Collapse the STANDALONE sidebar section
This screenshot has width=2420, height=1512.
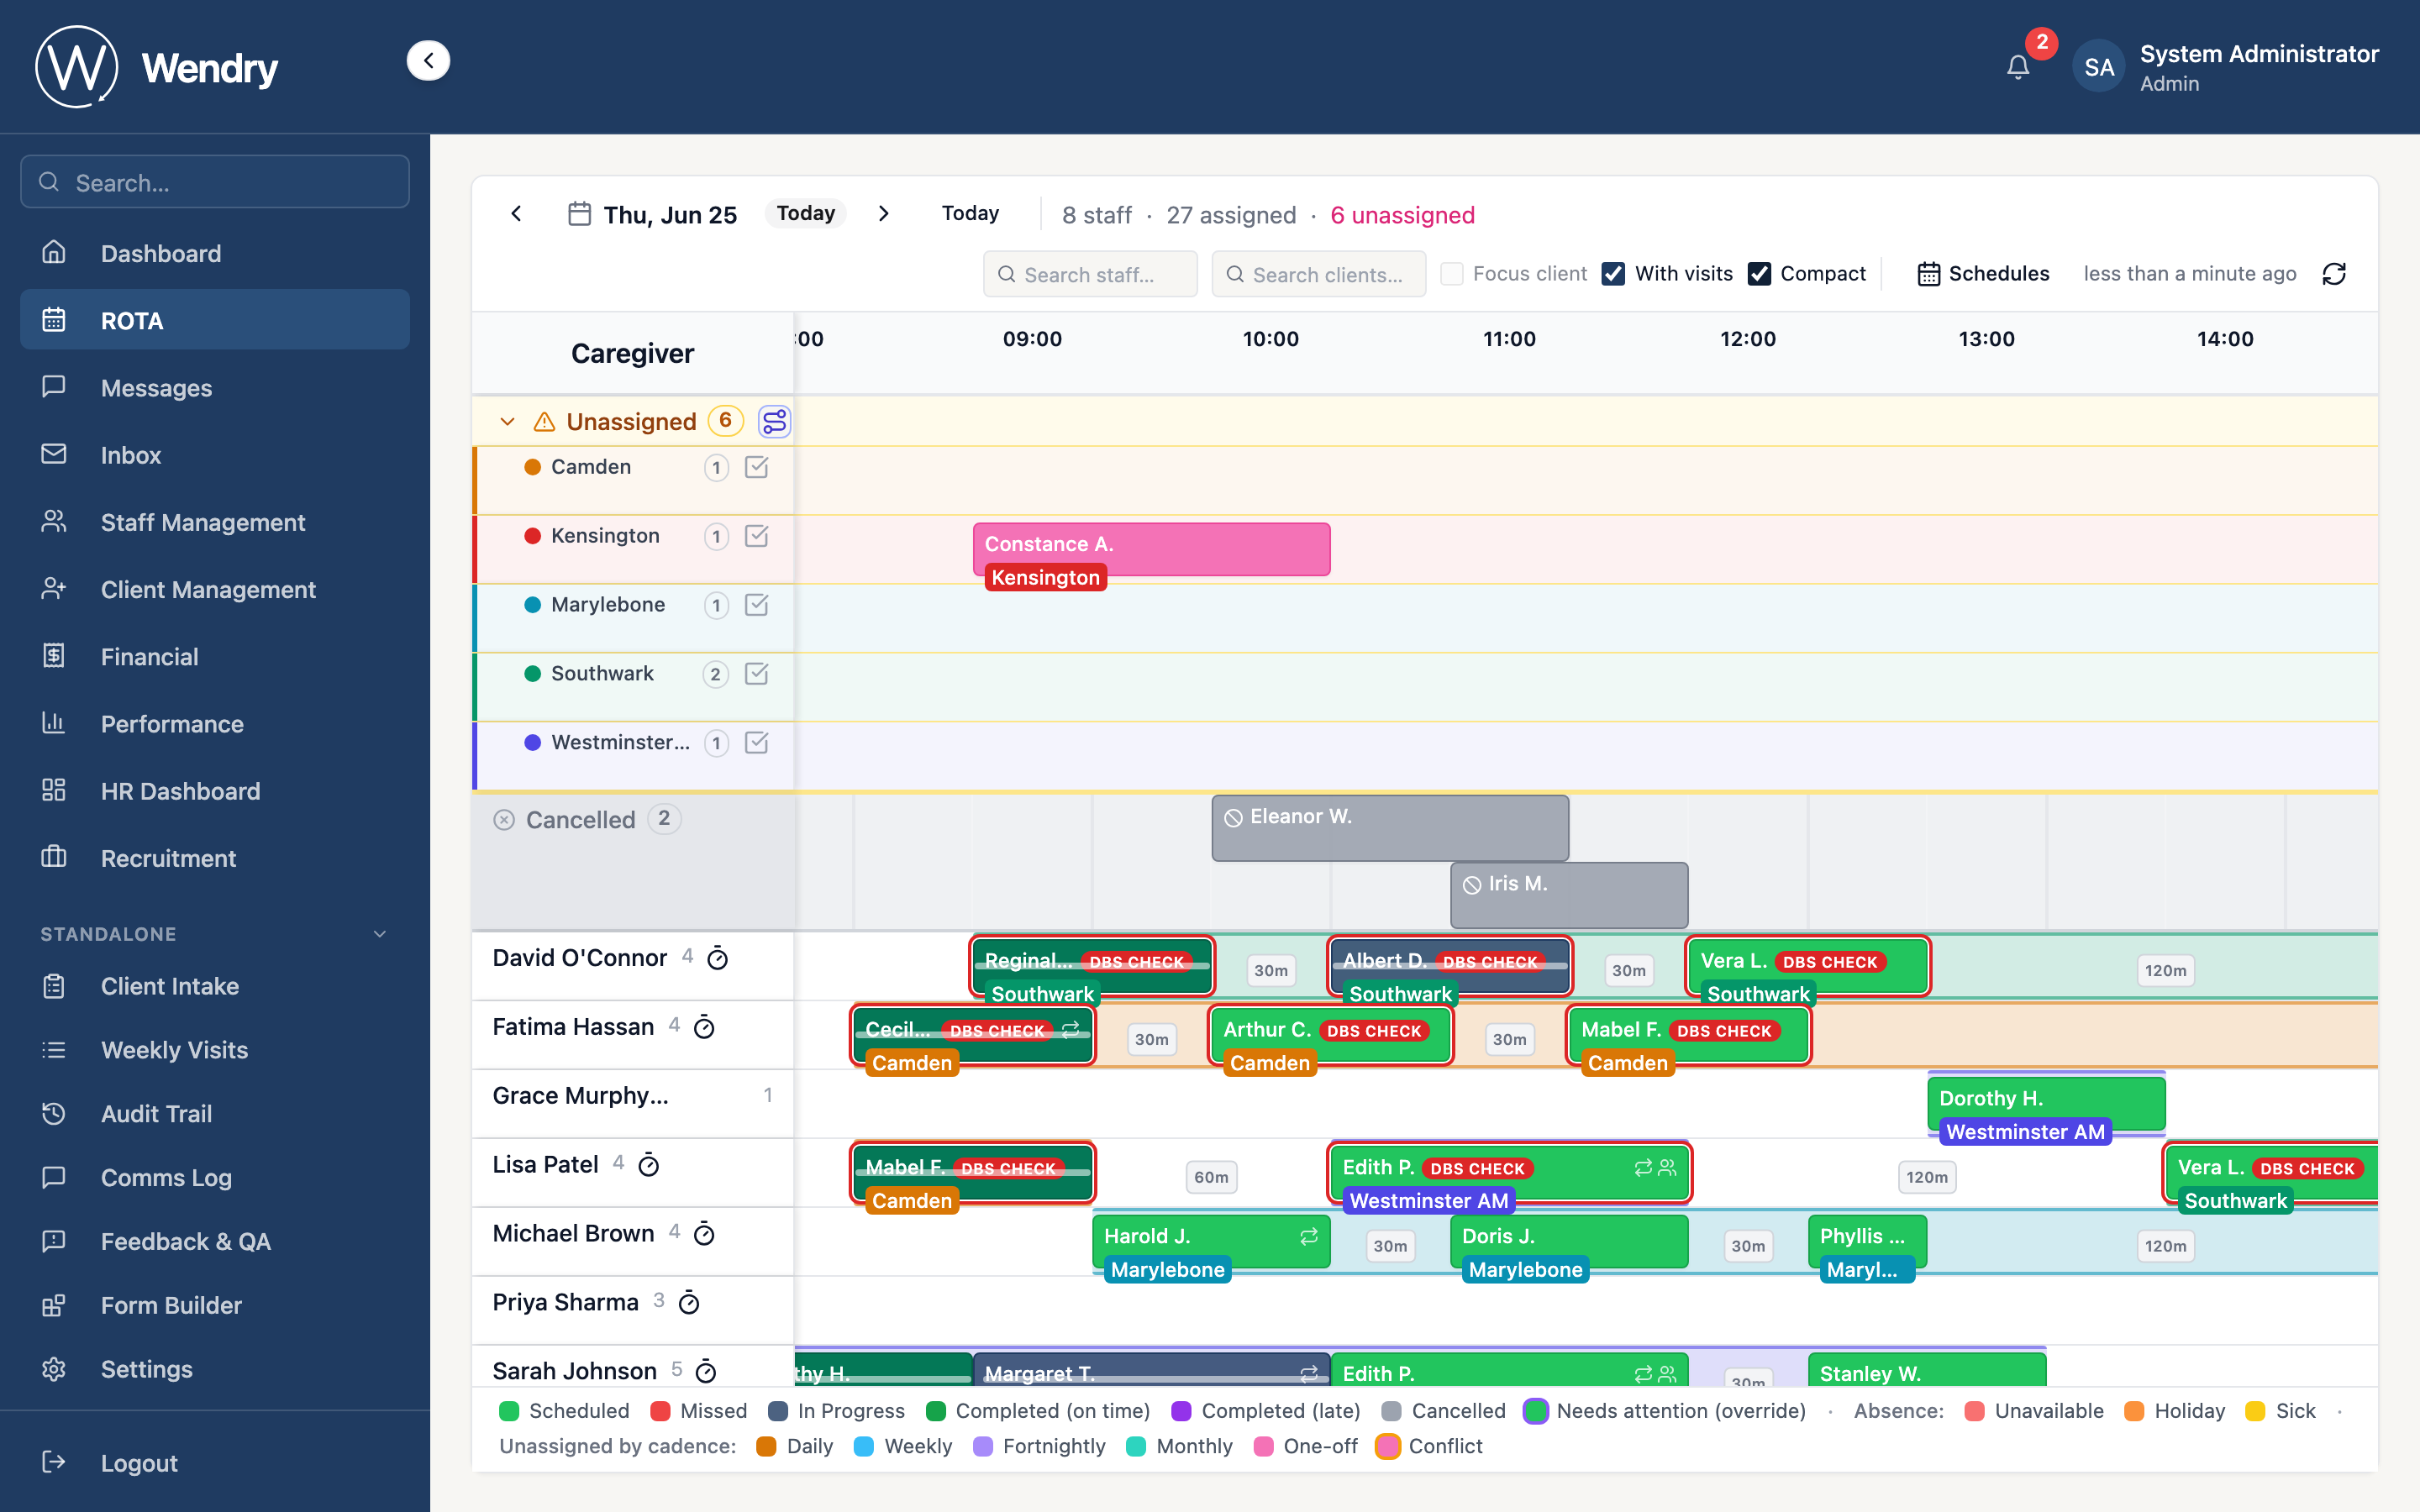[380, 934]
